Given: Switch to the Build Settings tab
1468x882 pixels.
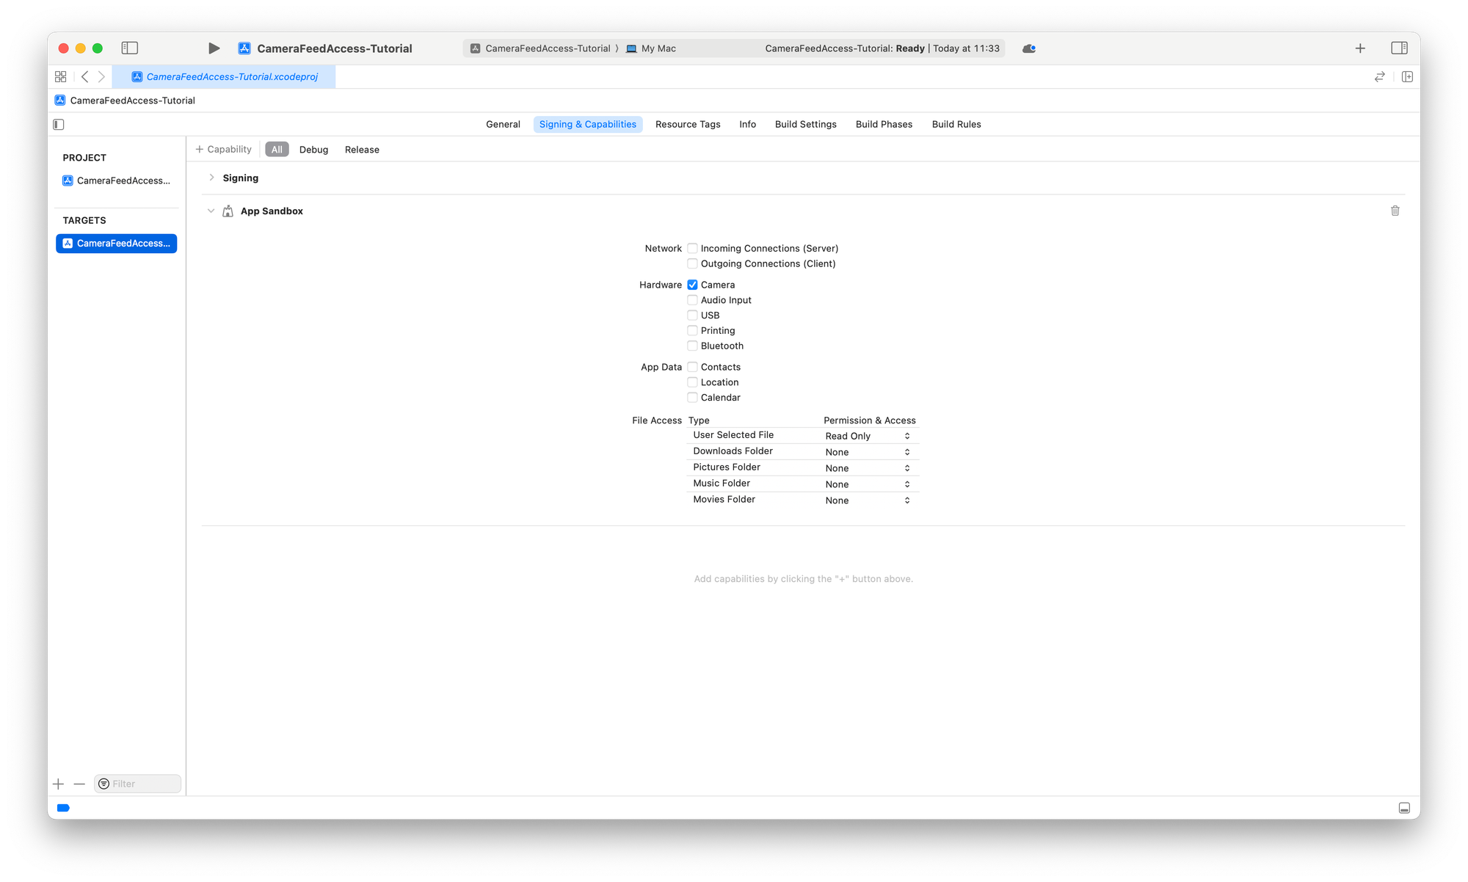Looking at the screenshot, I should pyautogui.click(x=805, y=125).
